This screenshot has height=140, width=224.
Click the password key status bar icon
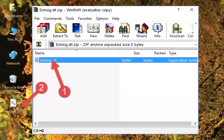tap(41, 130)
